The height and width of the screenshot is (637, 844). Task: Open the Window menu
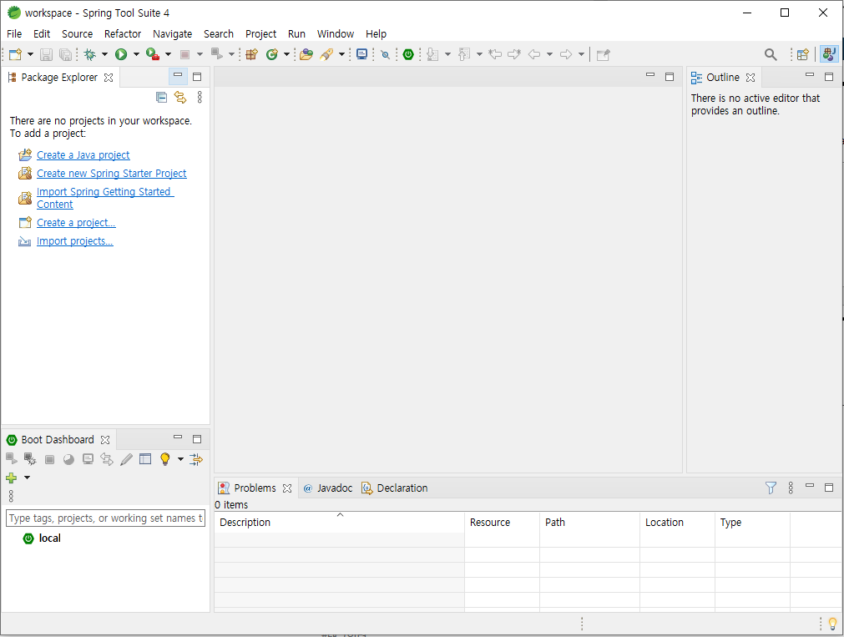tap(336, 34)
